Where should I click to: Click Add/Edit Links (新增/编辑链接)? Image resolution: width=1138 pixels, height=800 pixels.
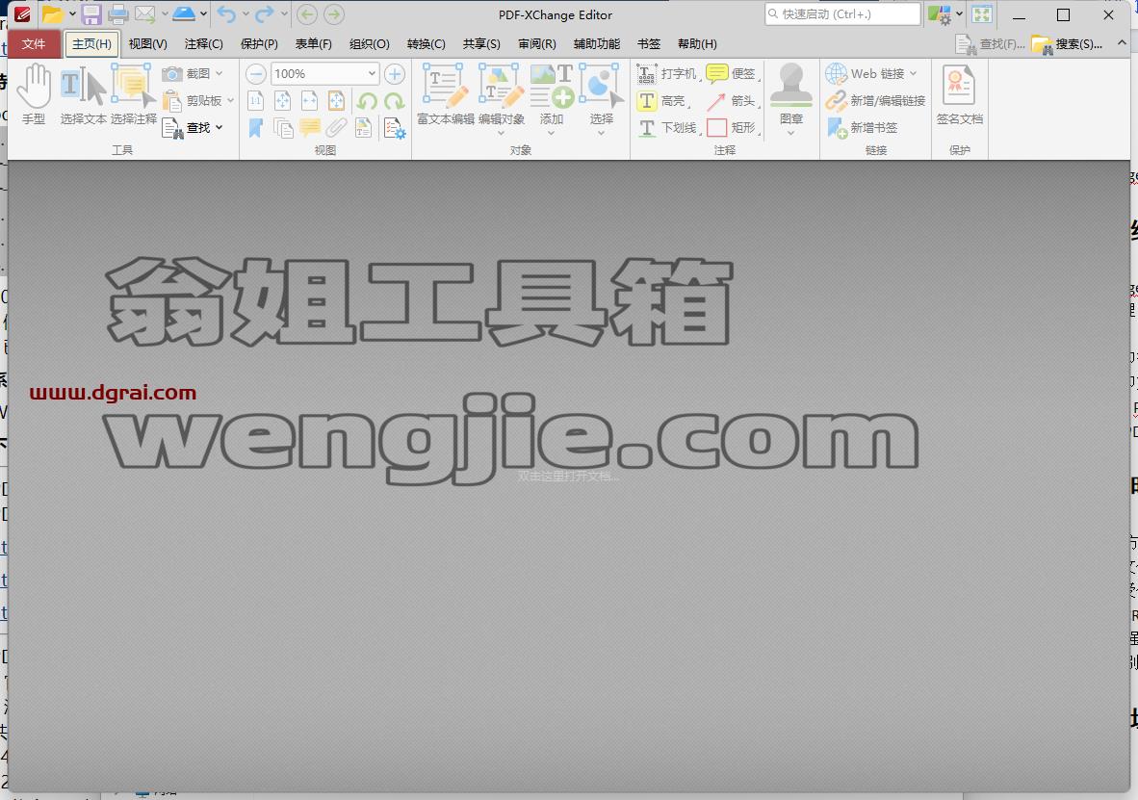point(875,101)
